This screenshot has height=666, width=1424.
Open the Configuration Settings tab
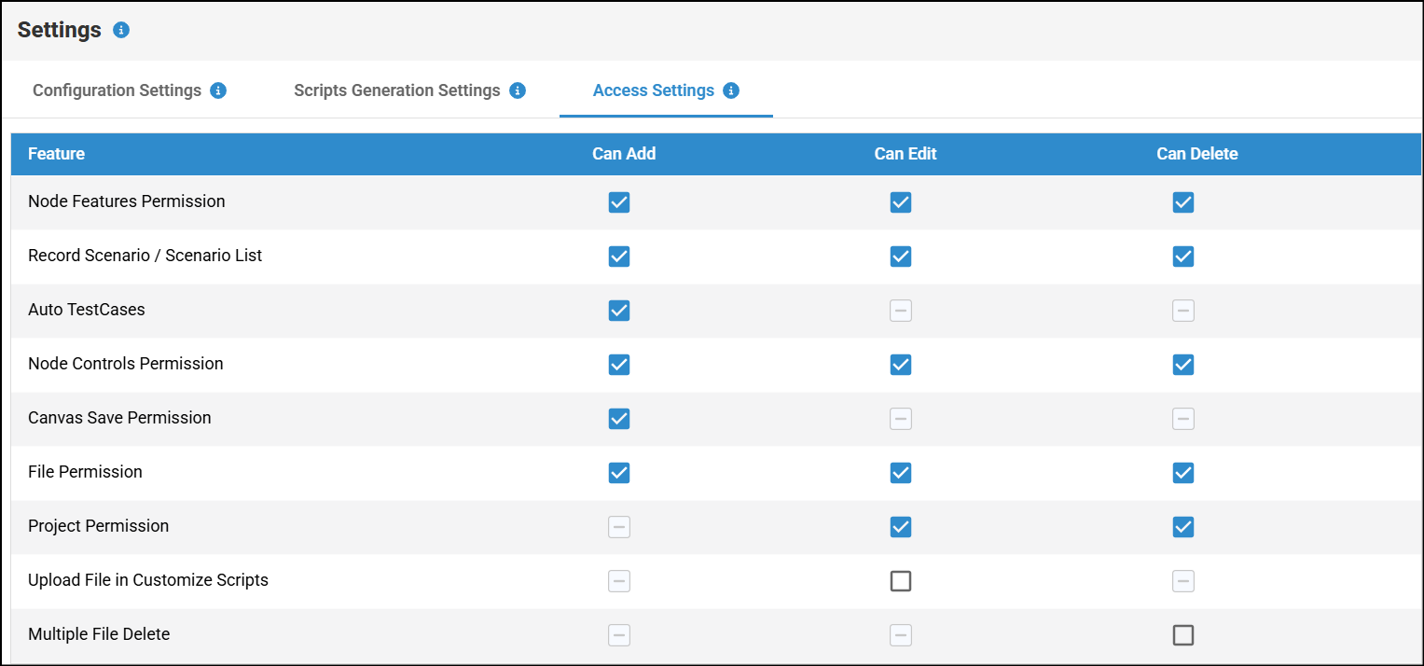tap(117, 90)
